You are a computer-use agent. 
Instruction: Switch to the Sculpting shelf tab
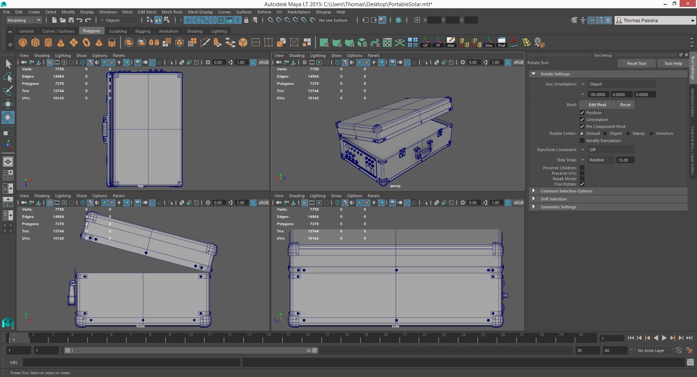[x=118, y=31]
